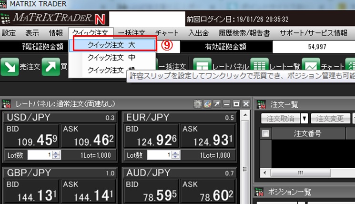Click USD/JPY ASK rate 109.462

pyautogui.click(x=89, y=136)
